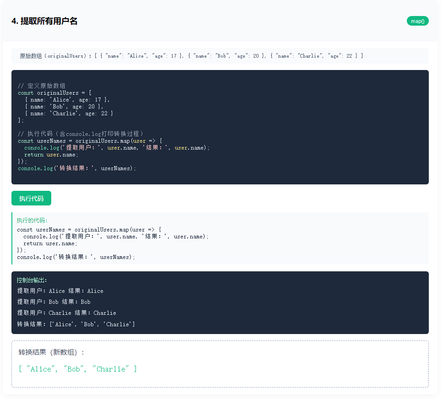Image resolution: width=443 pixels, height=399 pixels.
Task: Click the code line with name 'Alice', age 17
Action: click(x=67, y=99)
